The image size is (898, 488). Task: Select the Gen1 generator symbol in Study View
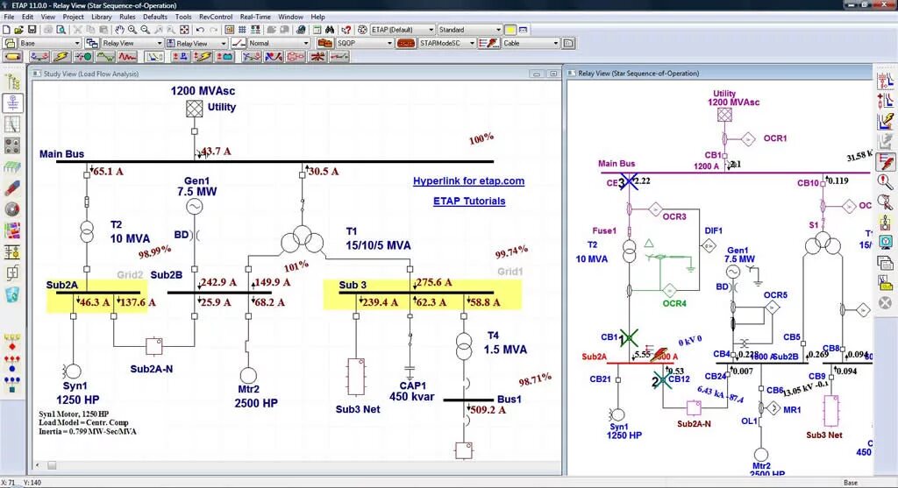(x=194, y=207)
